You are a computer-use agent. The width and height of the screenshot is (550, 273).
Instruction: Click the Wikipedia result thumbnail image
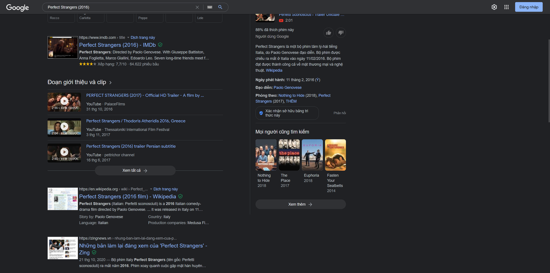point(63,199)
